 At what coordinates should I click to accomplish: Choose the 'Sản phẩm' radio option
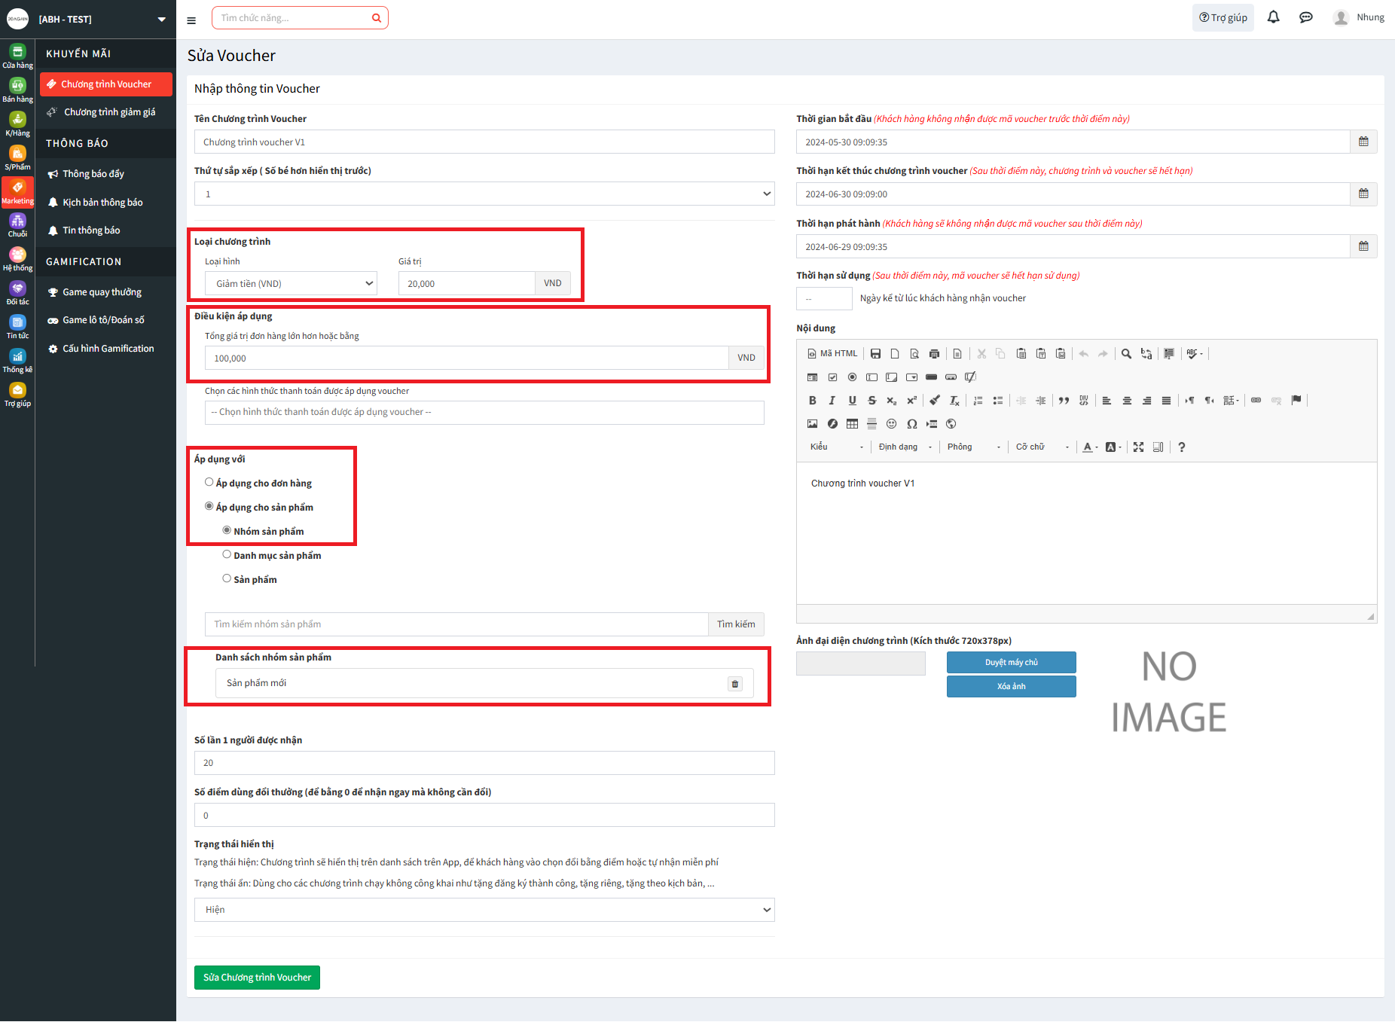pyautogui.click(x=227, y=578)
